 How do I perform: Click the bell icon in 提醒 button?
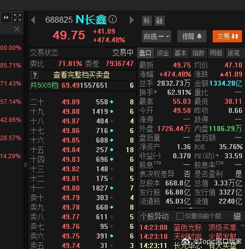pyautogui.click(x=199, y=36)
